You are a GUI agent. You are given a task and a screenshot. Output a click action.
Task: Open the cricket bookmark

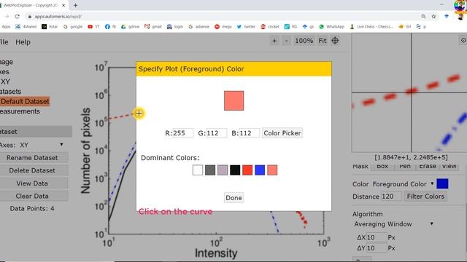click(x=270, y=27)
